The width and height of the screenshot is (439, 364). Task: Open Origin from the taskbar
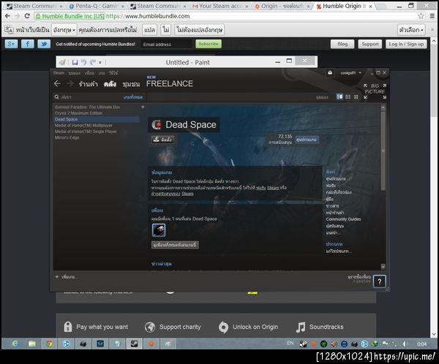[151, 344]
